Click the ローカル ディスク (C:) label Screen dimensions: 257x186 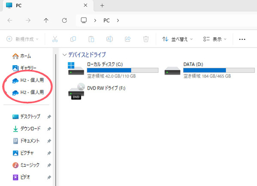[x=105, y=64]
